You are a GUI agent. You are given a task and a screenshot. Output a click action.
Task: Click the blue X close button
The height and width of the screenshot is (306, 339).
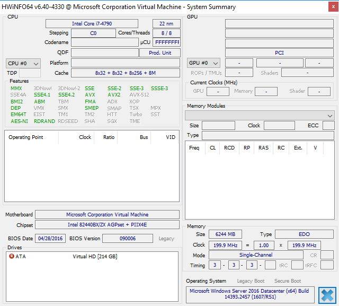click(327, 295)
